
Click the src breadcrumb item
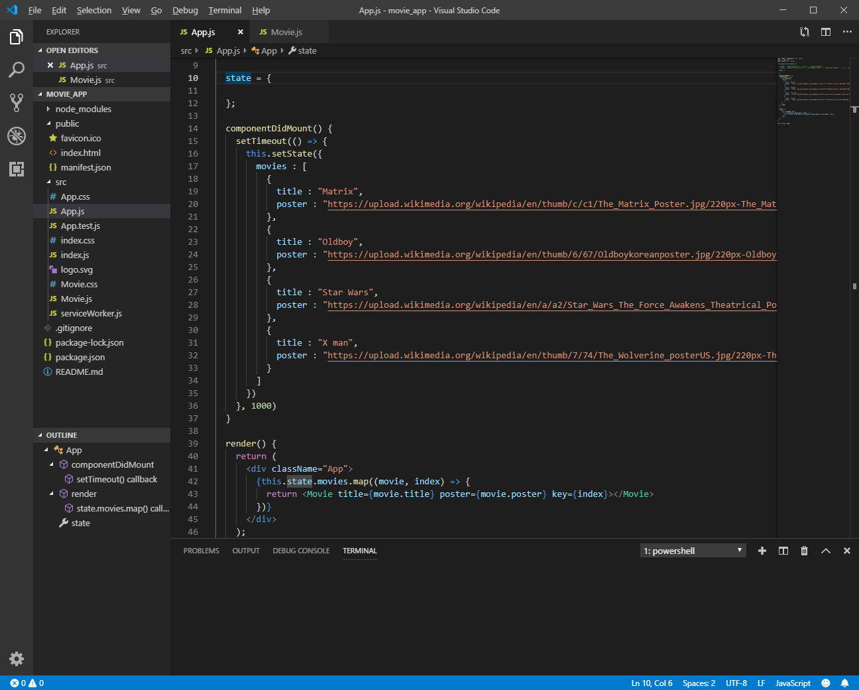coord(186,50)
